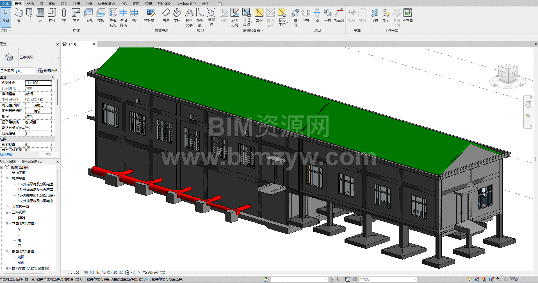This screenshot has width=538, height=283.
Task: Switch to the Naviate REX ribbon tab
Action: [186, 4]
